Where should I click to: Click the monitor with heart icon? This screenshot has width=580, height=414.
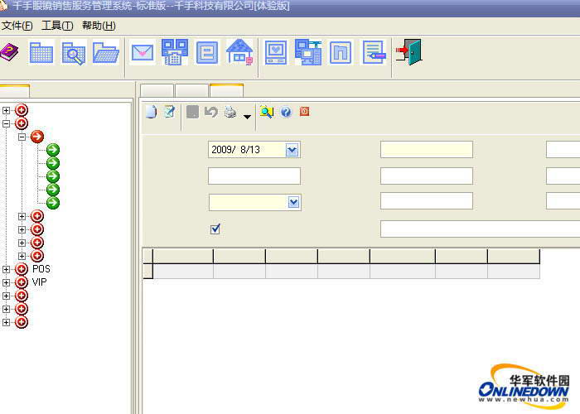pyautogui.click(x=276, y=52)
